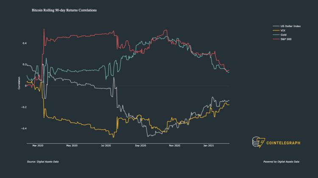Toggle the US Dollar Index legend entry
This screenshot has width=318, height=178.
(287, 26)
